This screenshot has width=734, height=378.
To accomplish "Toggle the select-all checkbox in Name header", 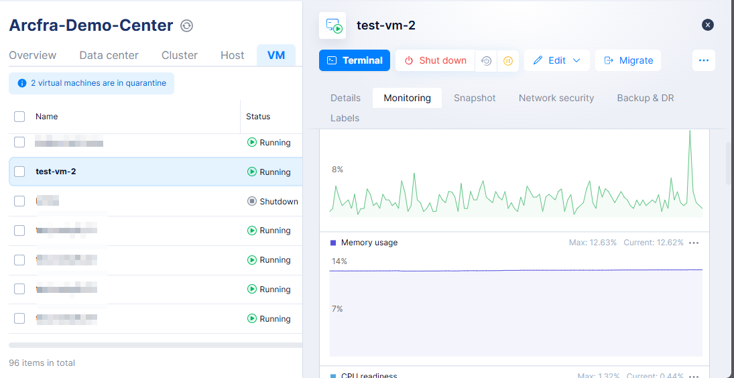I will tap(19, 117).
